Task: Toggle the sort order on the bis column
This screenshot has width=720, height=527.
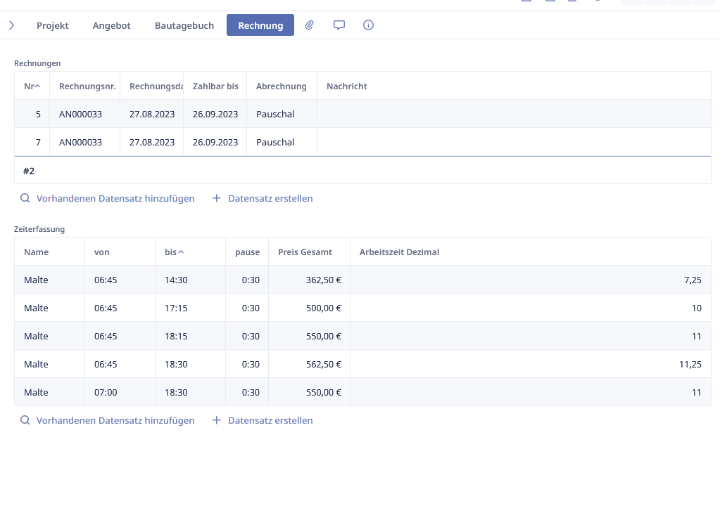Action: tap(181, 252)
